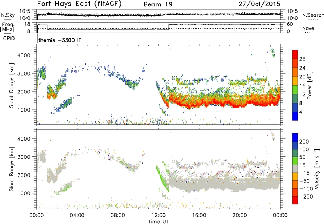Click the '4' value on Power colorbar
324x224 pixels.
click(301, 112)
